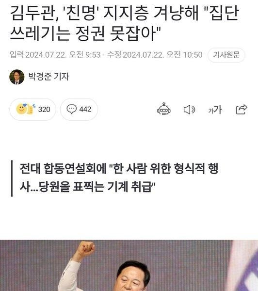Click the subheading starting 전대 합동연설회에
The width and height of the screenshot is (258, 291).
click(119, 178)
